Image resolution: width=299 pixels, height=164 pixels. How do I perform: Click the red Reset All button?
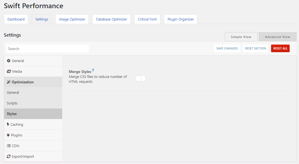pos(280,48)
